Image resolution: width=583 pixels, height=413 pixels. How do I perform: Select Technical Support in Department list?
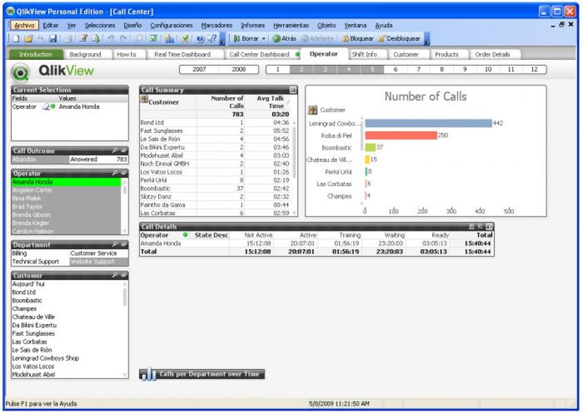click(x=41, y=262)
